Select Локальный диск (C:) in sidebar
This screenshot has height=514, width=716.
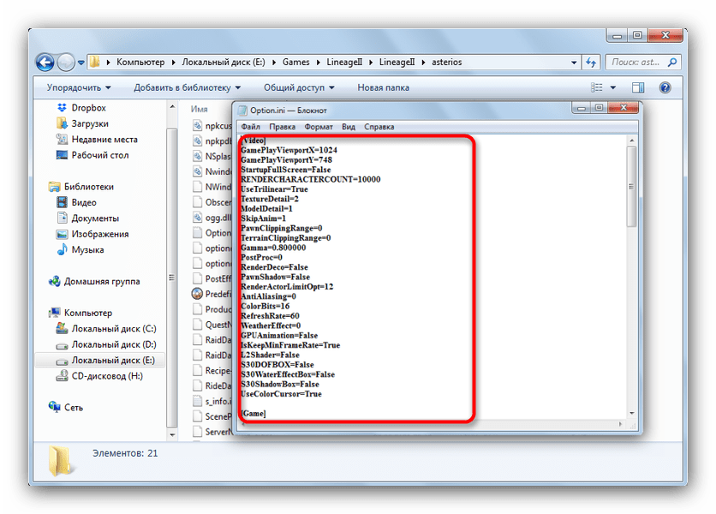click(106, 328)
